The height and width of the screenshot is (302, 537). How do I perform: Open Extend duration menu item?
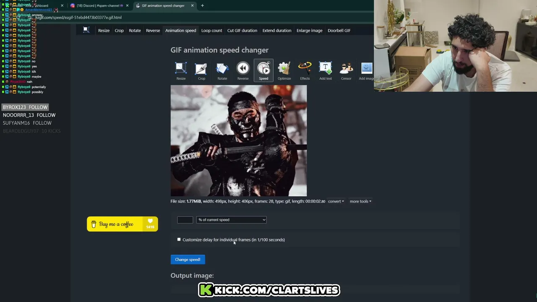276,30
